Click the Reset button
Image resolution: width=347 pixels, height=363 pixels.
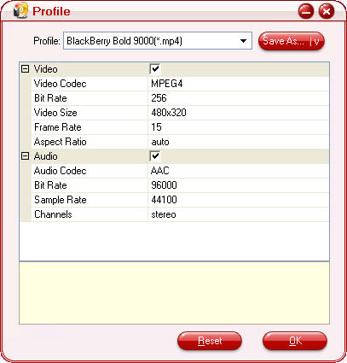[210, 341]
